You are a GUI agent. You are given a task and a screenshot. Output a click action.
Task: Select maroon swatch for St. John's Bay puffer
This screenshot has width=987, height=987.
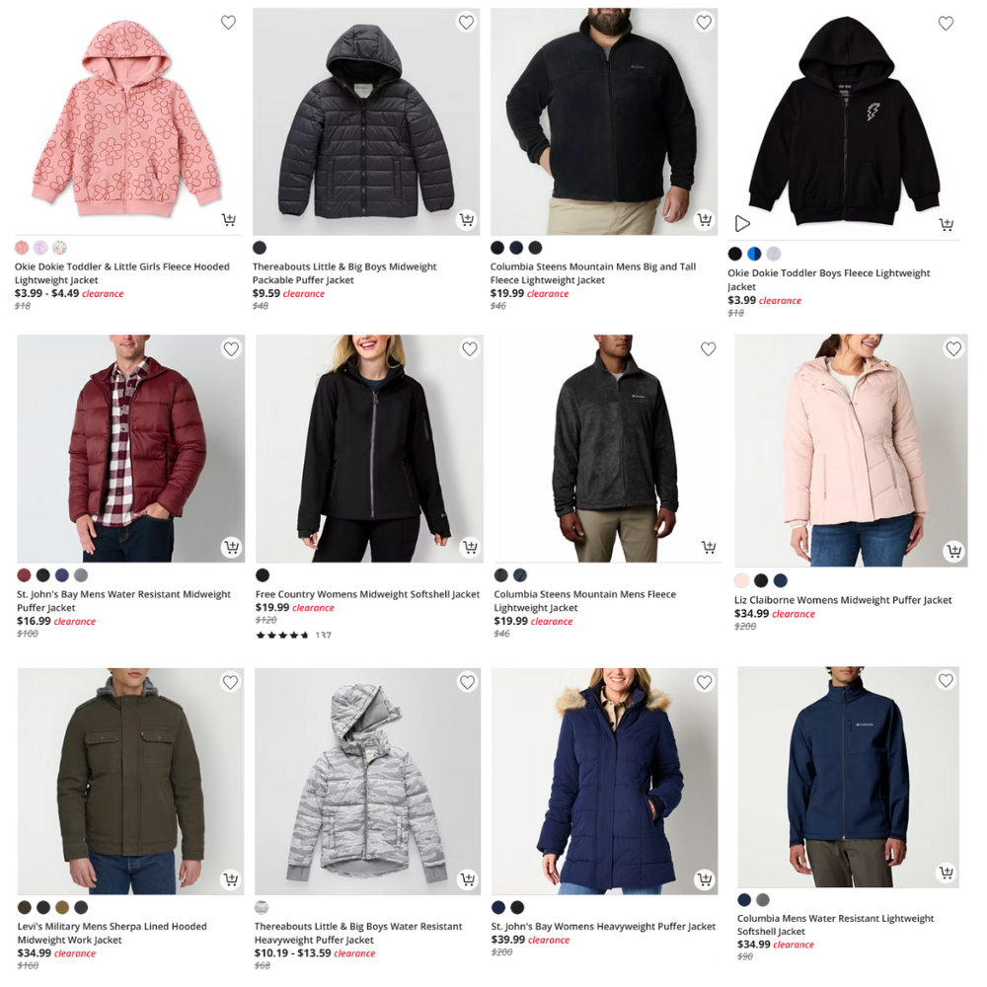tap(24, 574)
